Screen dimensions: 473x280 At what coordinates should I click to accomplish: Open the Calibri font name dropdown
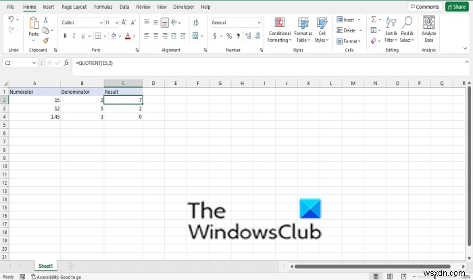click(101, 23)
